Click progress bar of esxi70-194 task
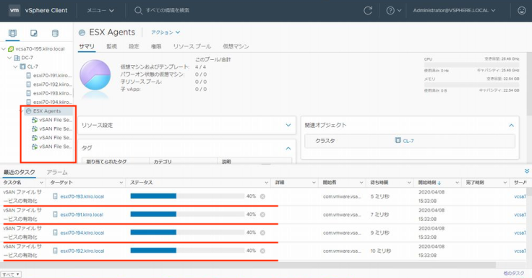The height and width of the screenshot is (278, 532). coord(187,233)
